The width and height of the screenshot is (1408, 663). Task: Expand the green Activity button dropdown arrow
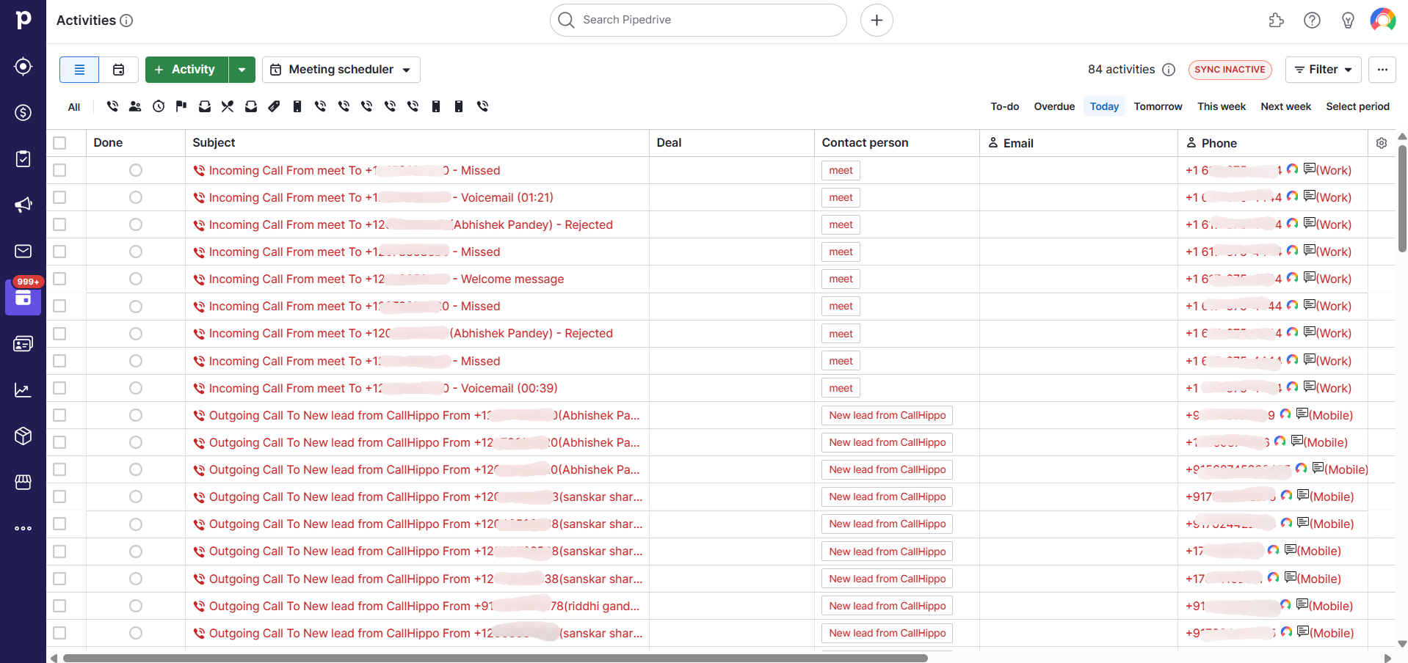pos(242,70)
